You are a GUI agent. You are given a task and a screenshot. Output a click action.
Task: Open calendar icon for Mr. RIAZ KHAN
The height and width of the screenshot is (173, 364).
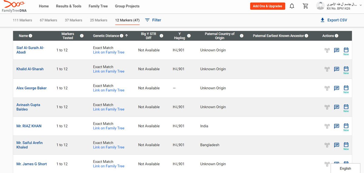pyautogui.click(x=346, y=126)
